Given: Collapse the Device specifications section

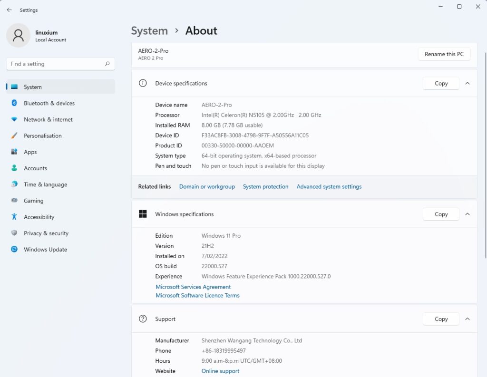Looking at the screenshot, I should pyautogui.click(x=467, y=83).
